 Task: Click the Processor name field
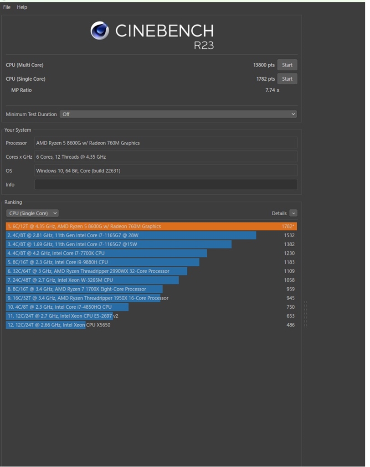[166, 143]
